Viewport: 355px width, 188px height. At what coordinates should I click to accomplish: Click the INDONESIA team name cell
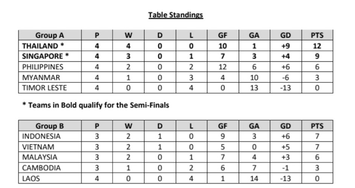(41, 136)
